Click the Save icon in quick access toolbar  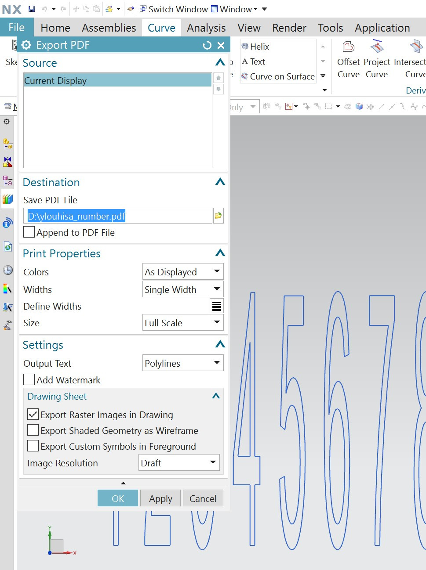point(32,9)
